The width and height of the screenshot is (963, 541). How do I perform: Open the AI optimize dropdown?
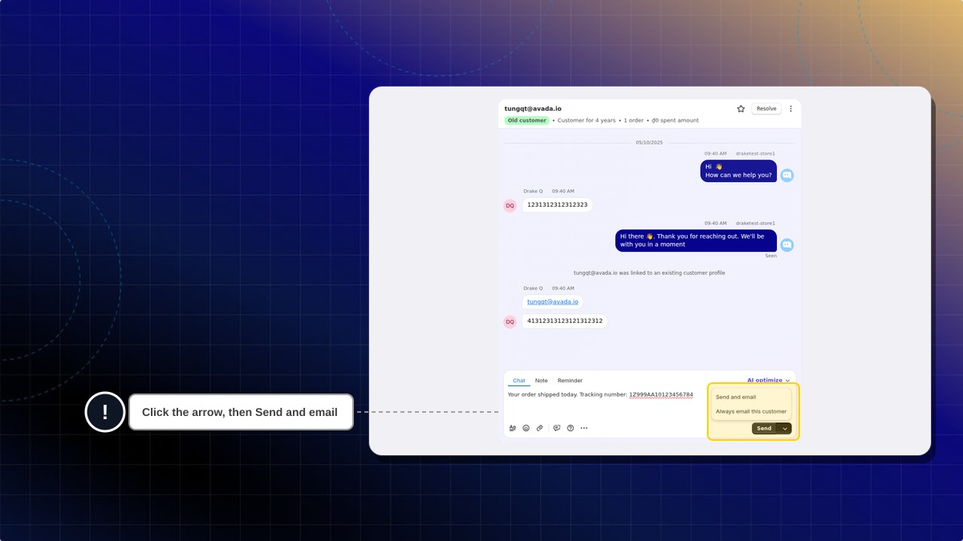(769, 381)
